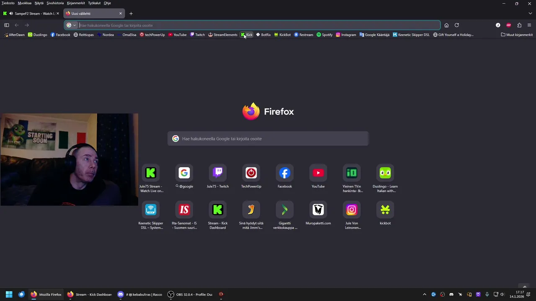Reload the current page
The width and height of the screenshot is (536, 301).
pos(457,25)
